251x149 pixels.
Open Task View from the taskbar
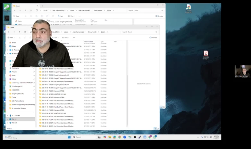[99, 137]
